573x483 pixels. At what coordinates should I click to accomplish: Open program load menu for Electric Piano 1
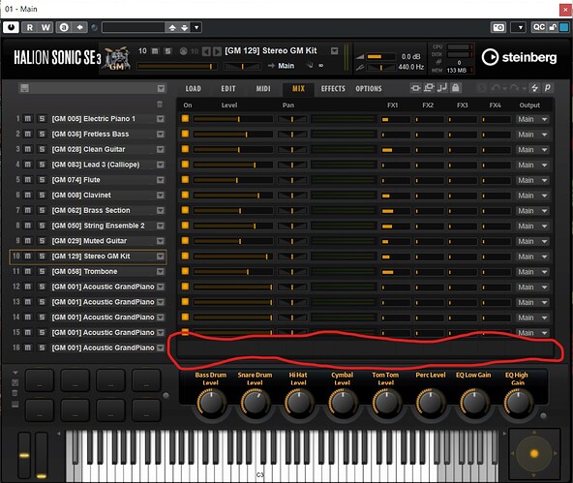pos(161,119)
